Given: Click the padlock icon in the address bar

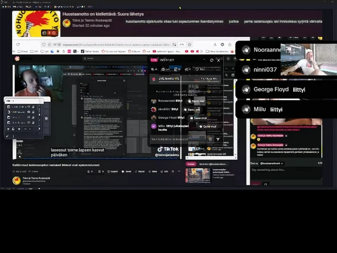Looking at the screenshot, I should 49,45.
